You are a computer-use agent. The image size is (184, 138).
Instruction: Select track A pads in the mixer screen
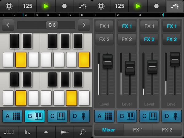point(104,116)
